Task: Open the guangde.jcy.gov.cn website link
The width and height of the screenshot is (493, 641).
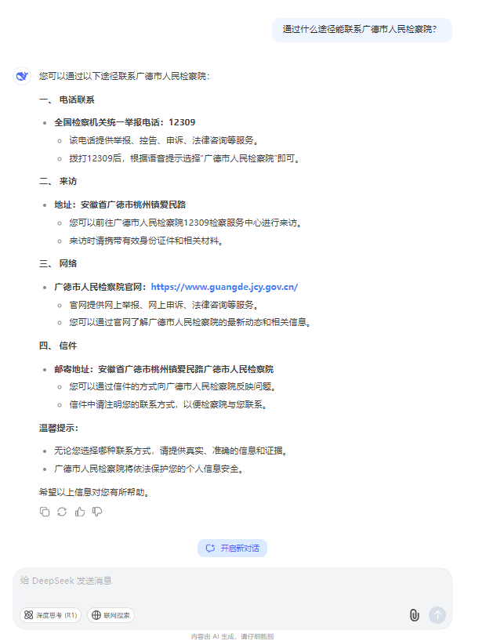Action: [224, 287]
